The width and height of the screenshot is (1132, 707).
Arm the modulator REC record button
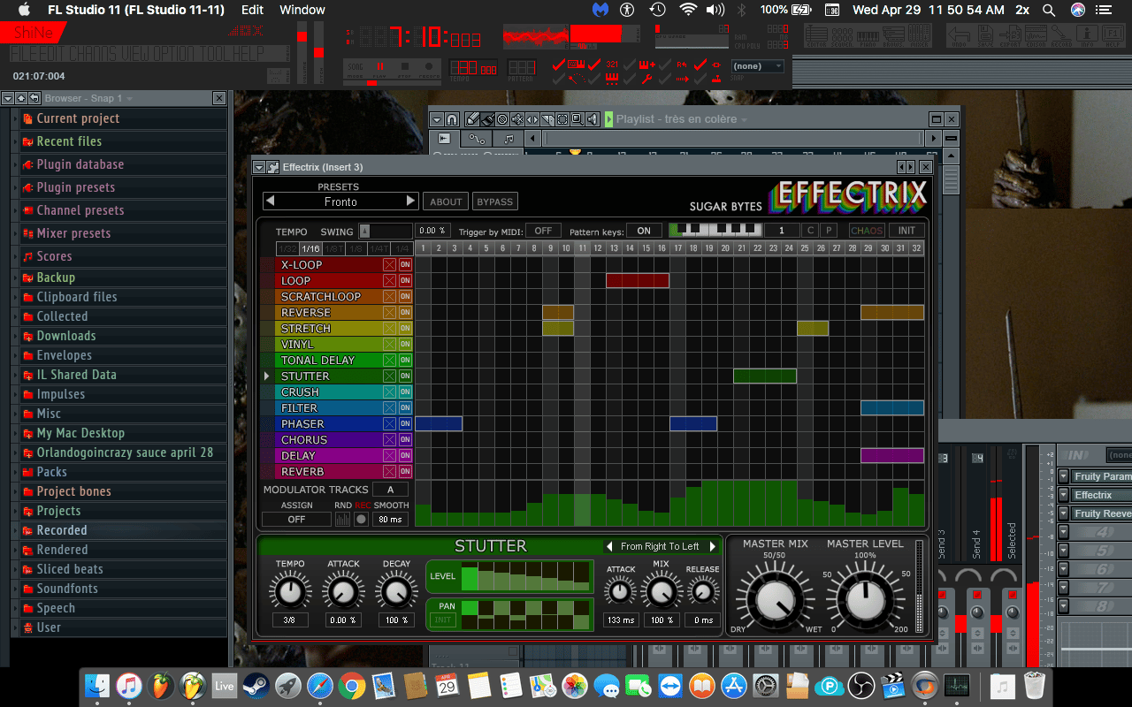click(x=361, y=520)
